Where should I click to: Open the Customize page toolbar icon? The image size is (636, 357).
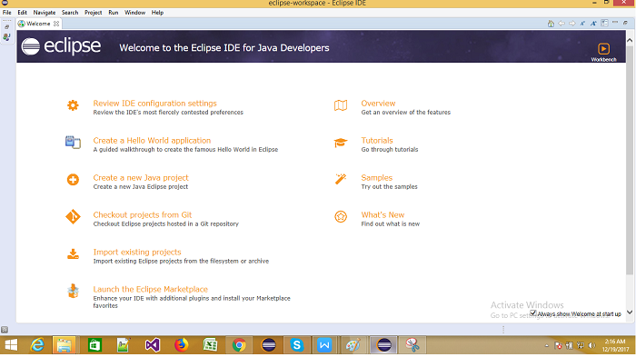click(604, 23)
